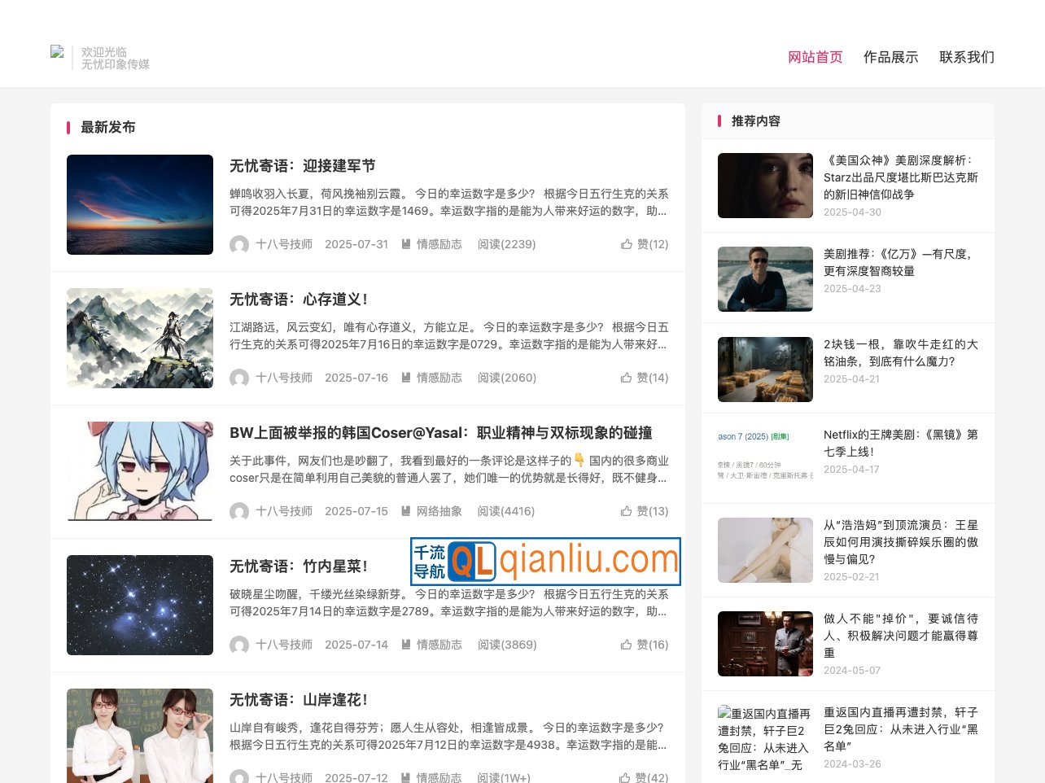Click the red bar marker beside 推荐内容 heading
Viewport: 1045px width, 783px height.
pyautogui.click(x=719, y=121)
